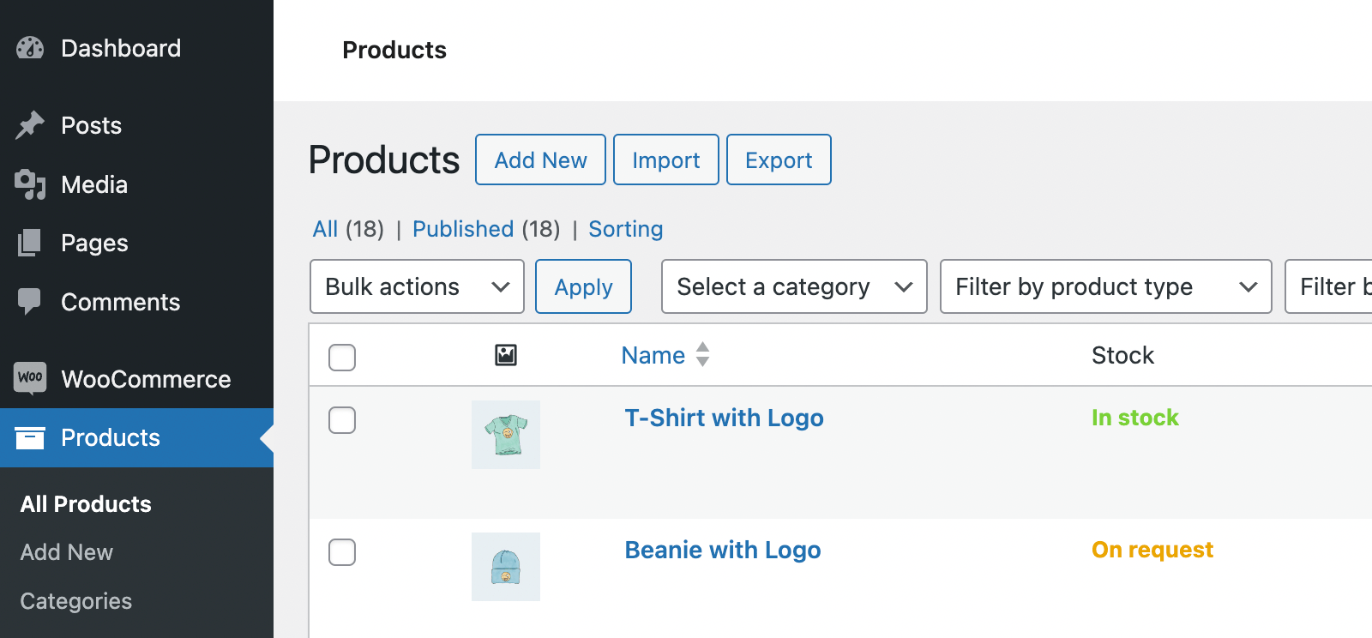Image resolution: width=1372 pixels, height=638 pixels.
Task: Click the On request status text
Action: tap(1152, 550)
